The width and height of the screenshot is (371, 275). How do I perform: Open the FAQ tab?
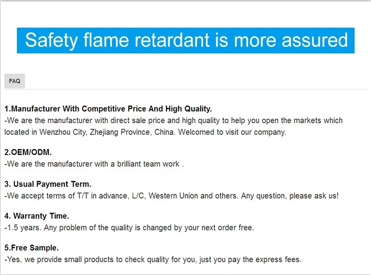coord(15,81)
